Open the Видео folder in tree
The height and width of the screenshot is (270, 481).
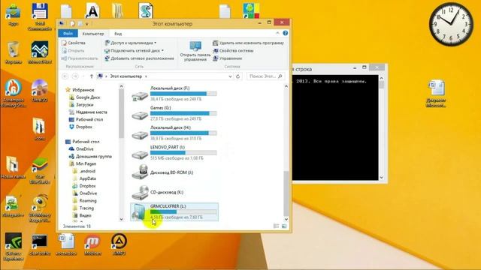(x=82, y=215)
